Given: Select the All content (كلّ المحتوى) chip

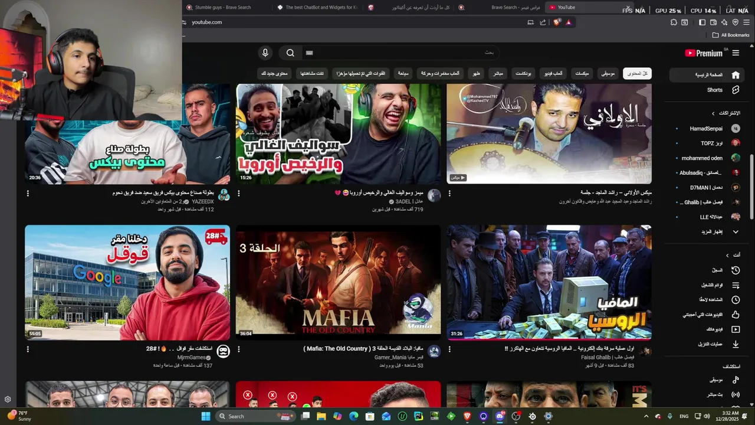Looking at the screenshot, I should [637, 74].
